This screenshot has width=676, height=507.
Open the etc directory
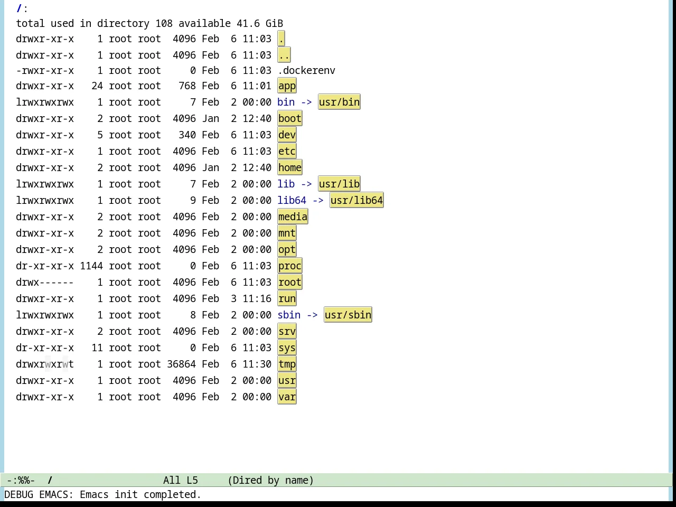click(x=287, y=152)
